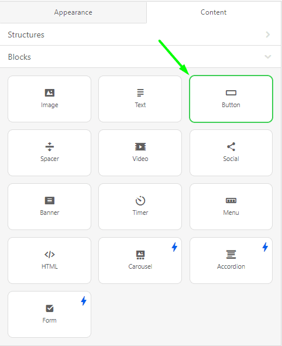Pick the Carousel block icon
282x346 pixels.
140,255
